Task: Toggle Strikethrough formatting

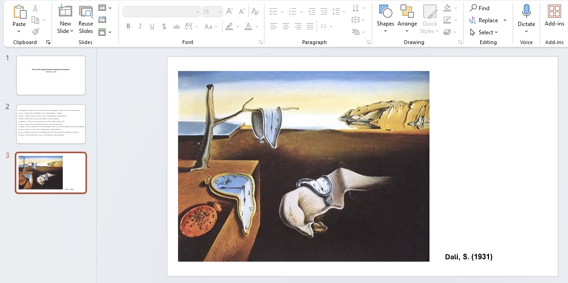Action: pyautogui.click(x=177, y=26)
